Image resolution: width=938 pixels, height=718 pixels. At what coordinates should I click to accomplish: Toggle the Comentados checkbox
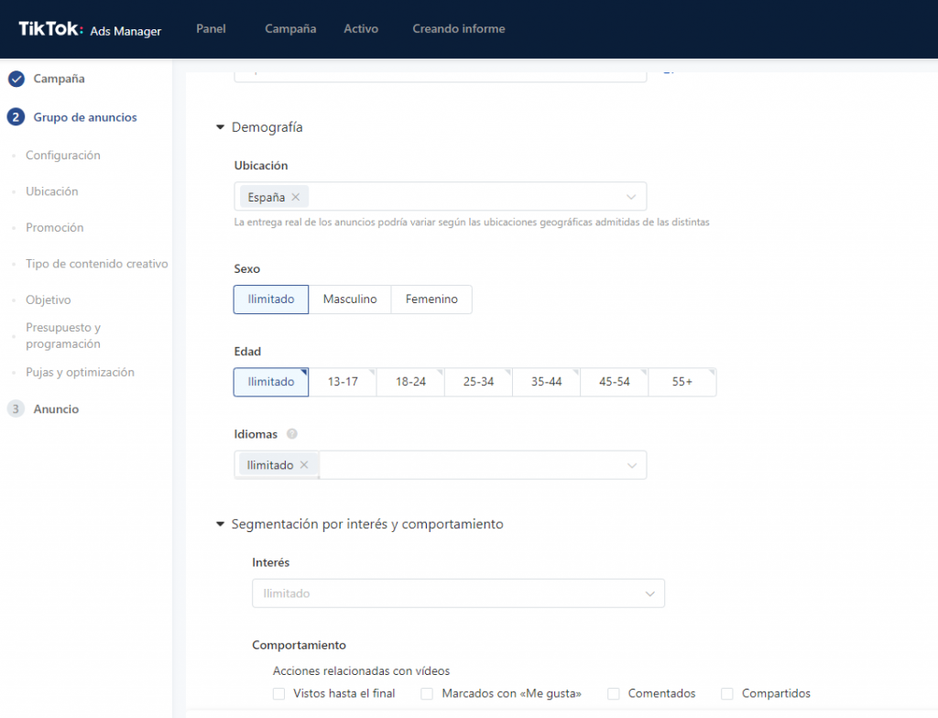coord(614,693)
